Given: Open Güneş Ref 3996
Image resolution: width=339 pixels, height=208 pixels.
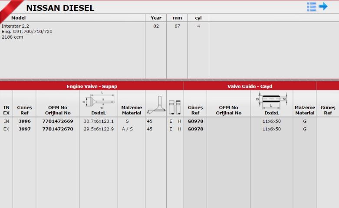Looking at the screenshot, I should pos(24,121).
